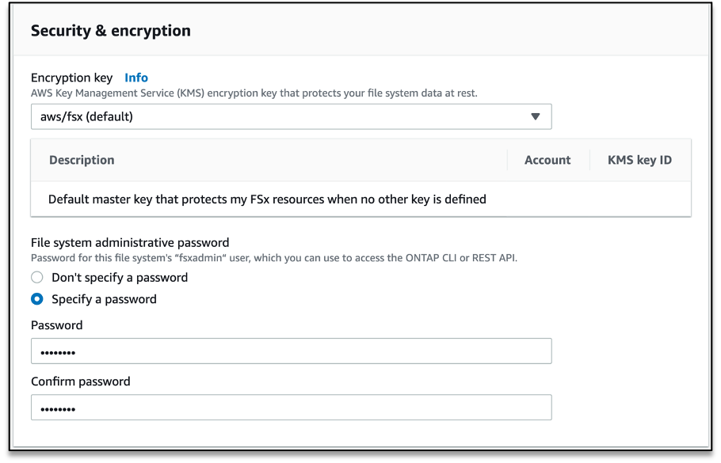Click the Confirm password label
This screenshot has width=721, height=463.
80,381
